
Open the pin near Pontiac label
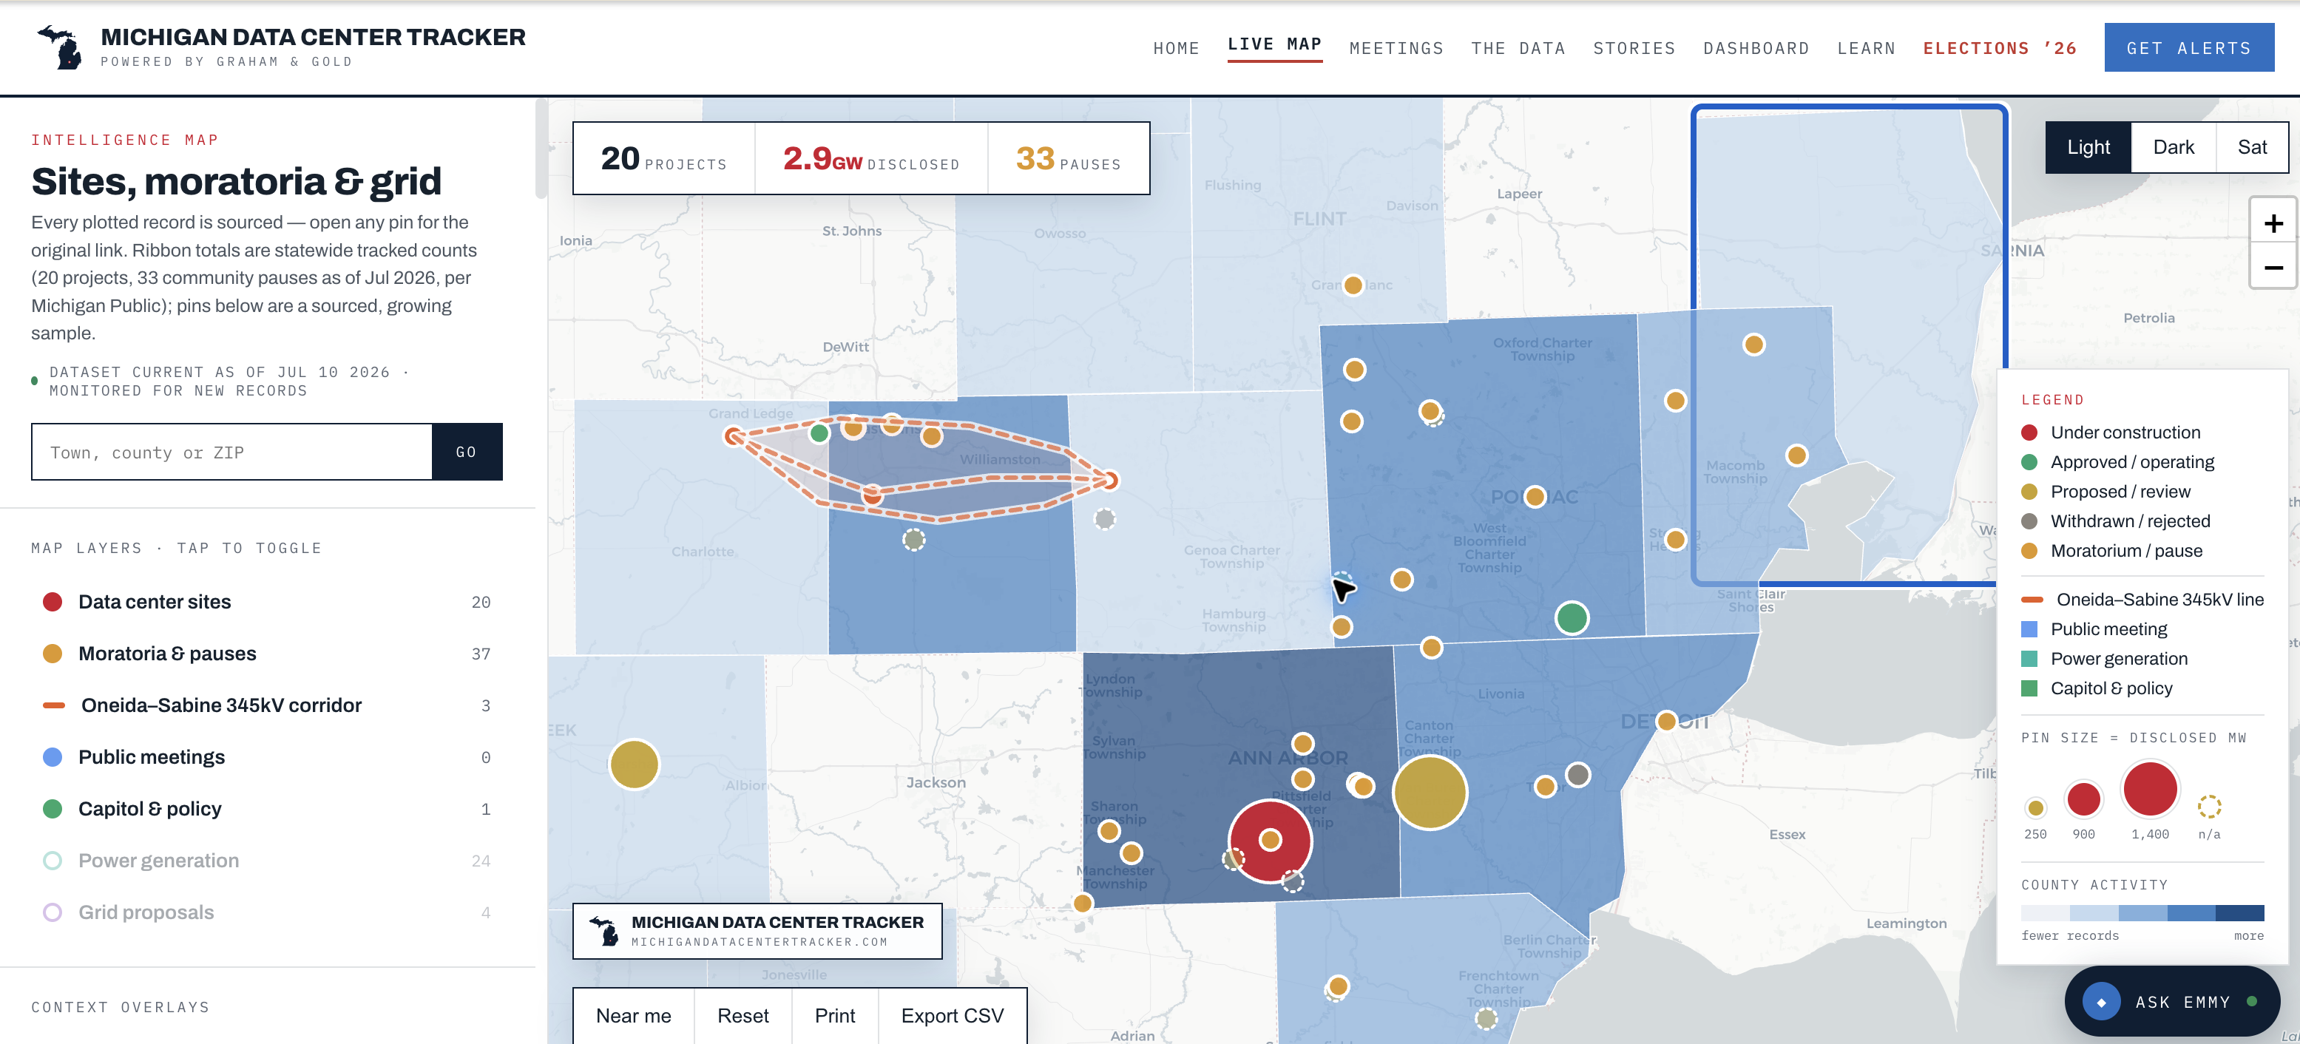[1535, 497]
